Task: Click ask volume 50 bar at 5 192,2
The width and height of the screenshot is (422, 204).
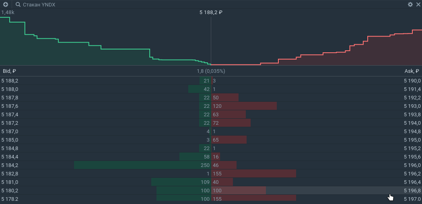Action: click(x=225, y=98)
